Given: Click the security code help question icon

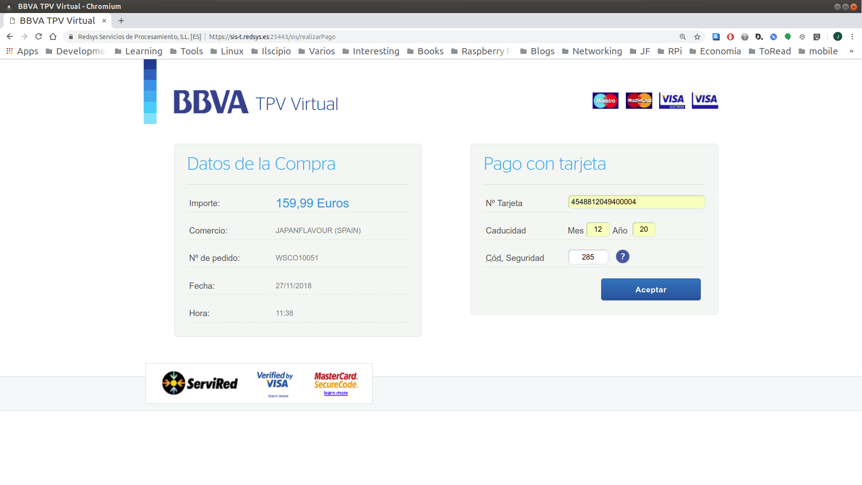Looking at the screenshot, I should click(x=622, y=257).
